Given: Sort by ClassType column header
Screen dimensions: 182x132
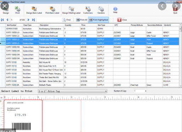Looking at the screenshot, I should coord(30,25).
